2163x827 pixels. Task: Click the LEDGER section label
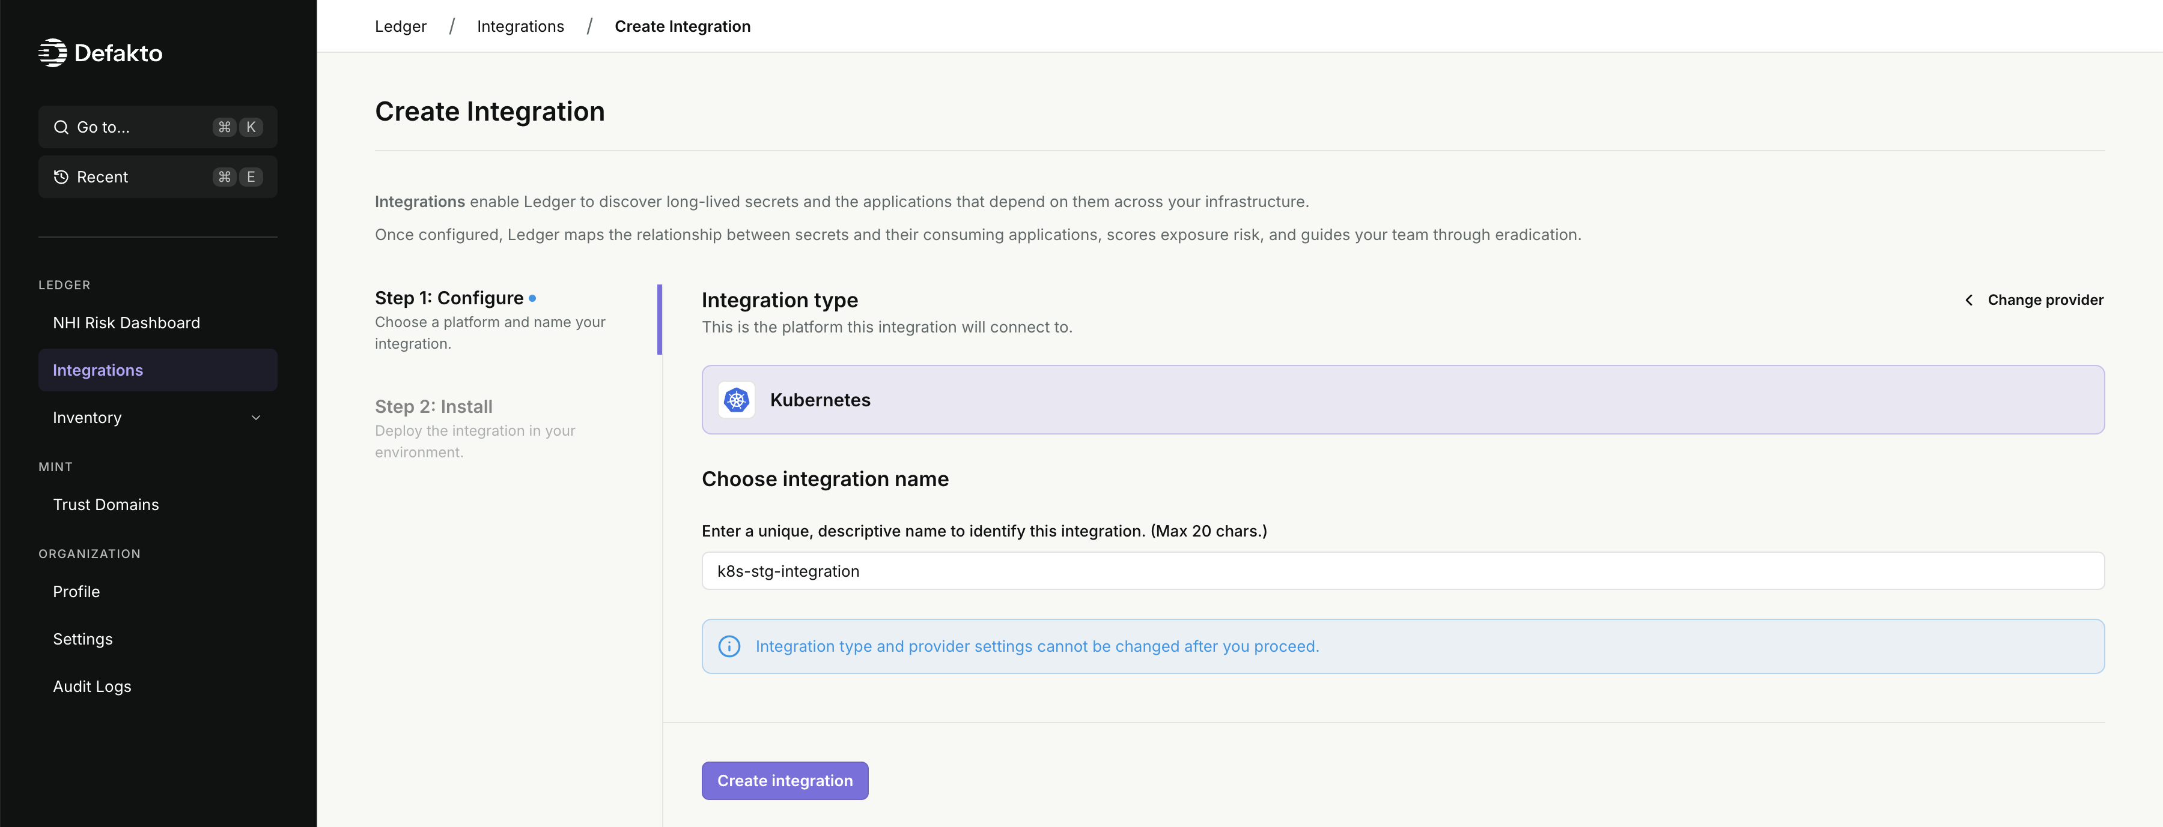point(65,285)
